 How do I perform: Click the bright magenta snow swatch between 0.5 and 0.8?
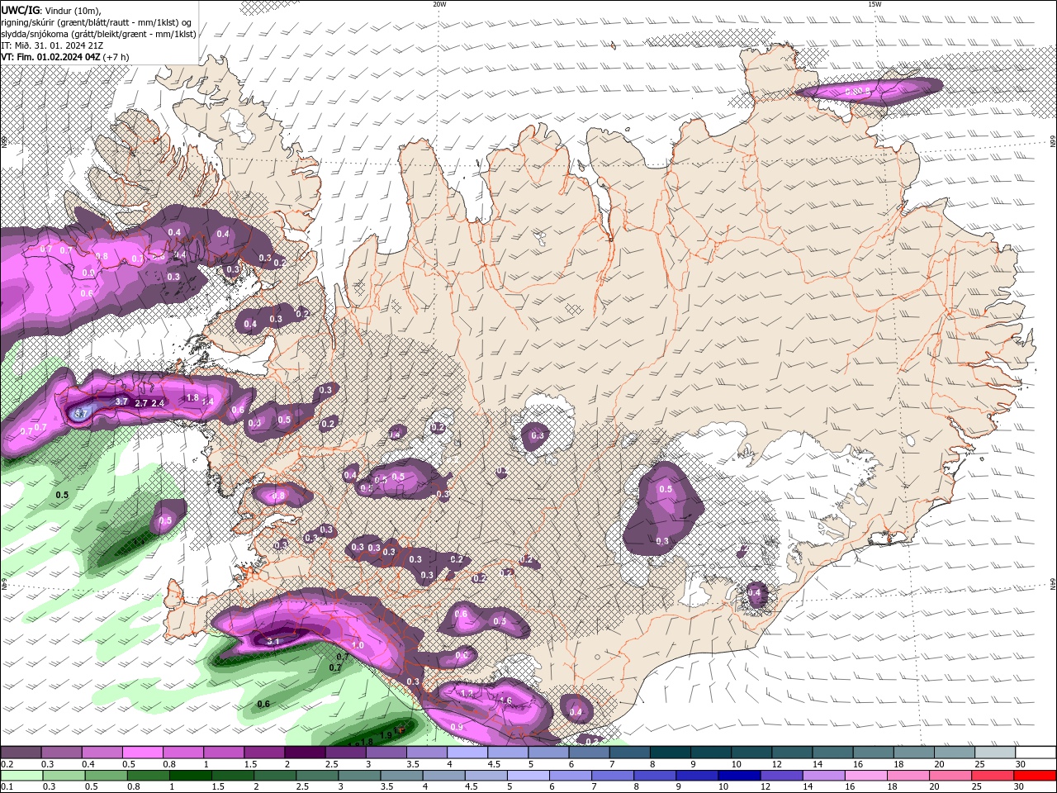pos(142,753)
